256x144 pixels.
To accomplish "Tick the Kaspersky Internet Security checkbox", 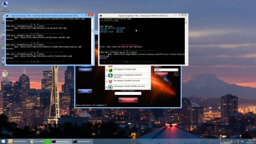I will (x=107, y=76).
